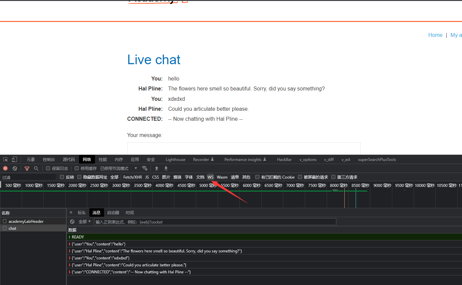
Task: Click the regex message filter field
Action: pos(215,222)
